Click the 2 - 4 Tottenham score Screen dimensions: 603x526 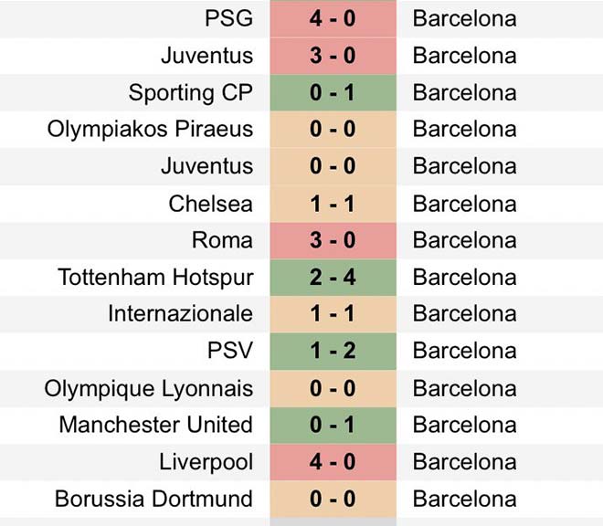pos(333,277)
